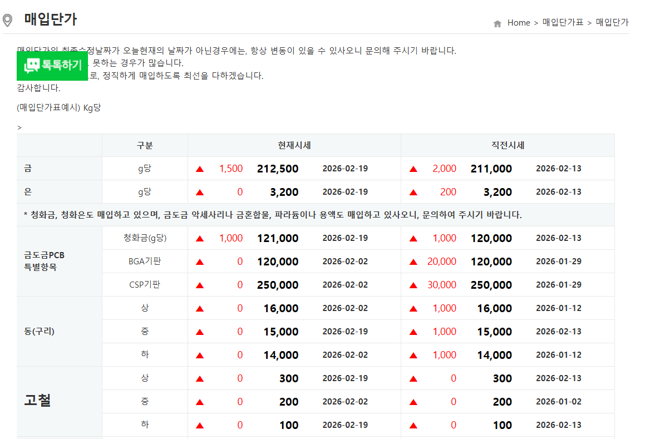The image size is (650, 439).
Task: Click the Home icon in breadcrumb
Action: 498,23
